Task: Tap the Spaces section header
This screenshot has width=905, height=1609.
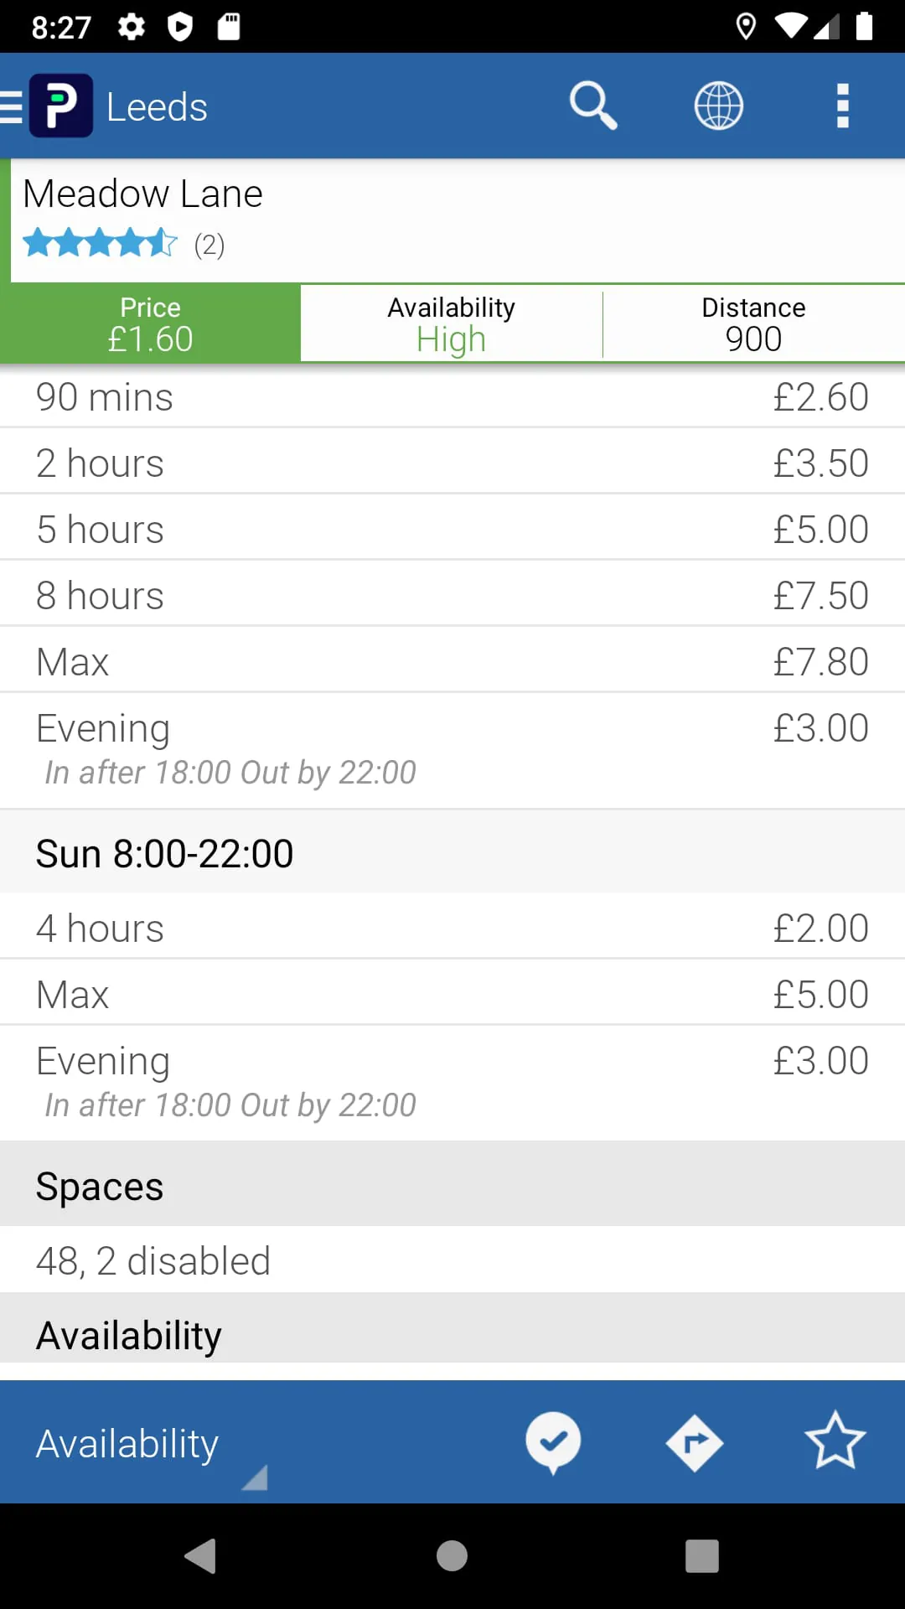Action: [x=452, y=1186]
